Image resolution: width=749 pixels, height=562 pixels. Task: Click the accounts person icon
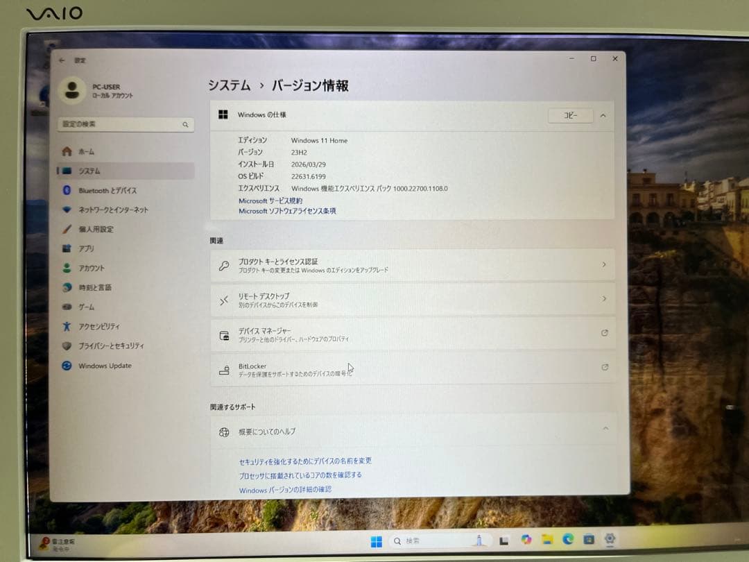pos(67,268)
